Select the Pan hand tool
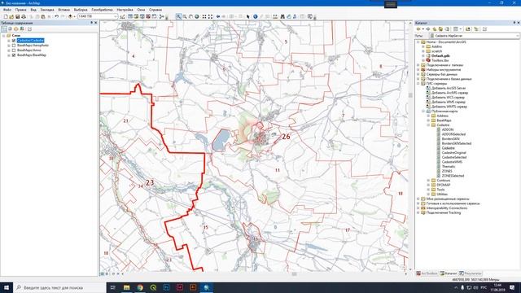The width and height of the screenshot is (521, 293). point(190,16)
